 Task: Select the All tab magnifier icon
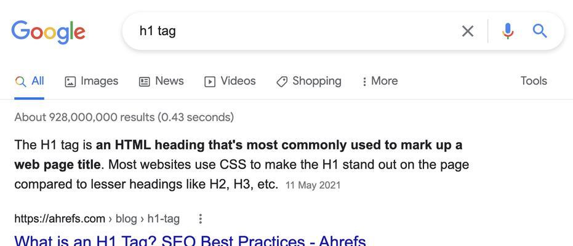[21, 81]
